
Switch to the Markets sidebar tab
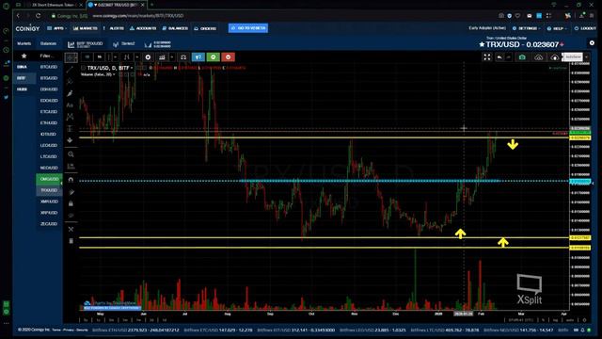click(24, 44)
